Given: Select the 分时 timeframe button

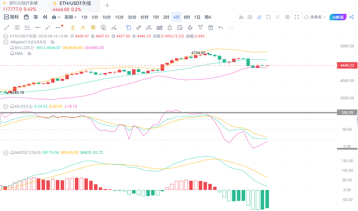Looking at the screenshot, I should point(144,17).
